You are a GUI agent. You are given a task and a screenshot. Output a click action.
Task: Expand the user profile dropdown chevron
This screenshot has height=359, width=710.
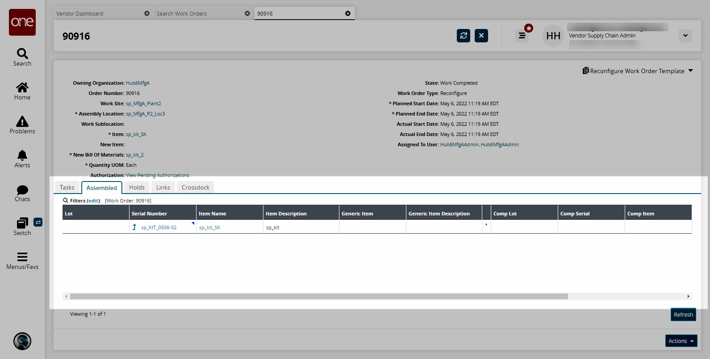[x=685, y=36]
